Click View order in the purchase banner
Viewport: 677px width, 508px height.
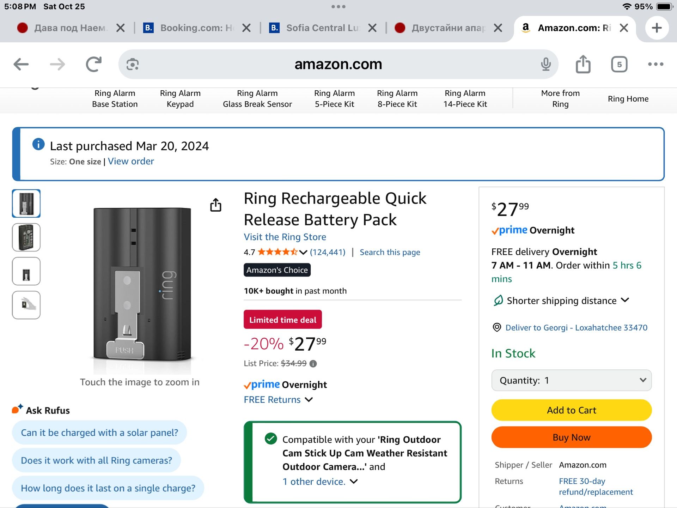point(131,161)
